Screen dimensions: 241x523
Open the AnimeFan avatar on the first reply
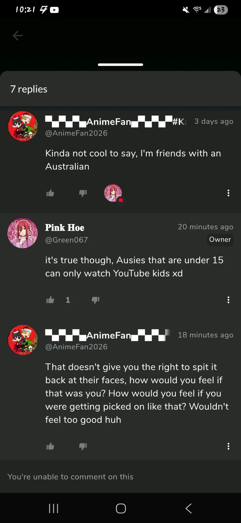[23, 126]
